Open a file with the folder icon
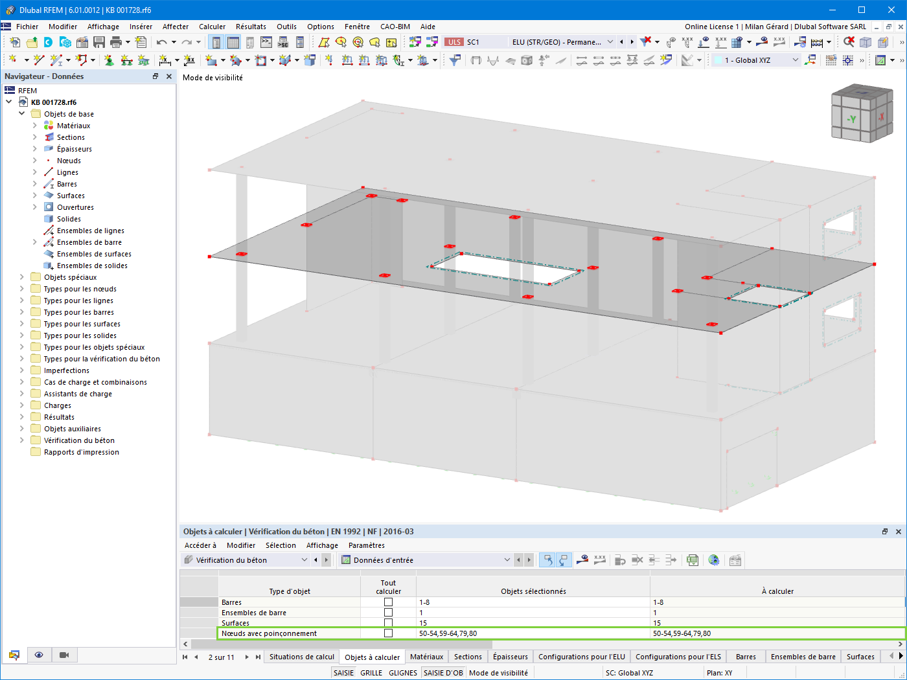The width and height of the screenshot is (907, 680). pyautogui.click(x=31, y=42)
